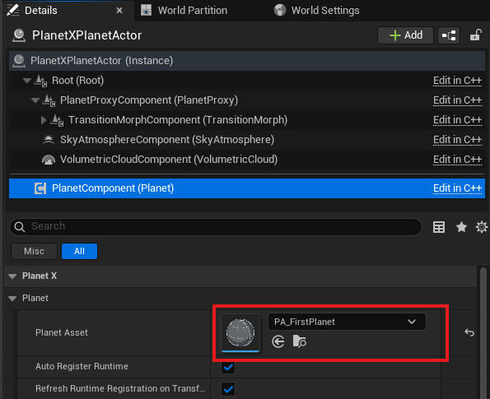
Task: Toggle the details panel lock icon
Action: tap(476, 35)
